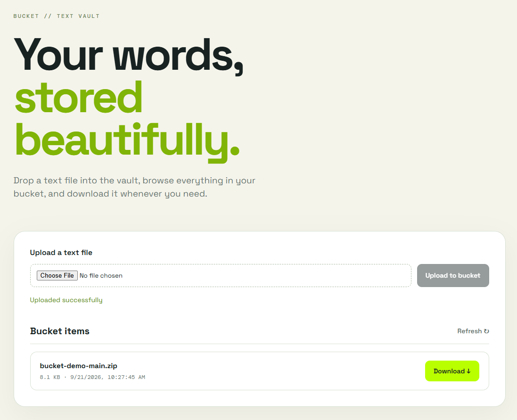Refresh the bucket items list
Screen dimensions: 517x420
click(473, 331)
